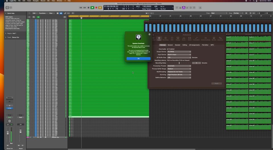Screen dimensions: 273x150
Task: Toggle the yellow Cycle button
Action: point(100,8)
